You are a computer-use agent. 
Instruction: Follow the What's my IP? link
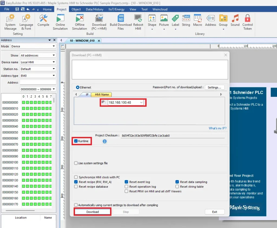(x=217, y=128)
